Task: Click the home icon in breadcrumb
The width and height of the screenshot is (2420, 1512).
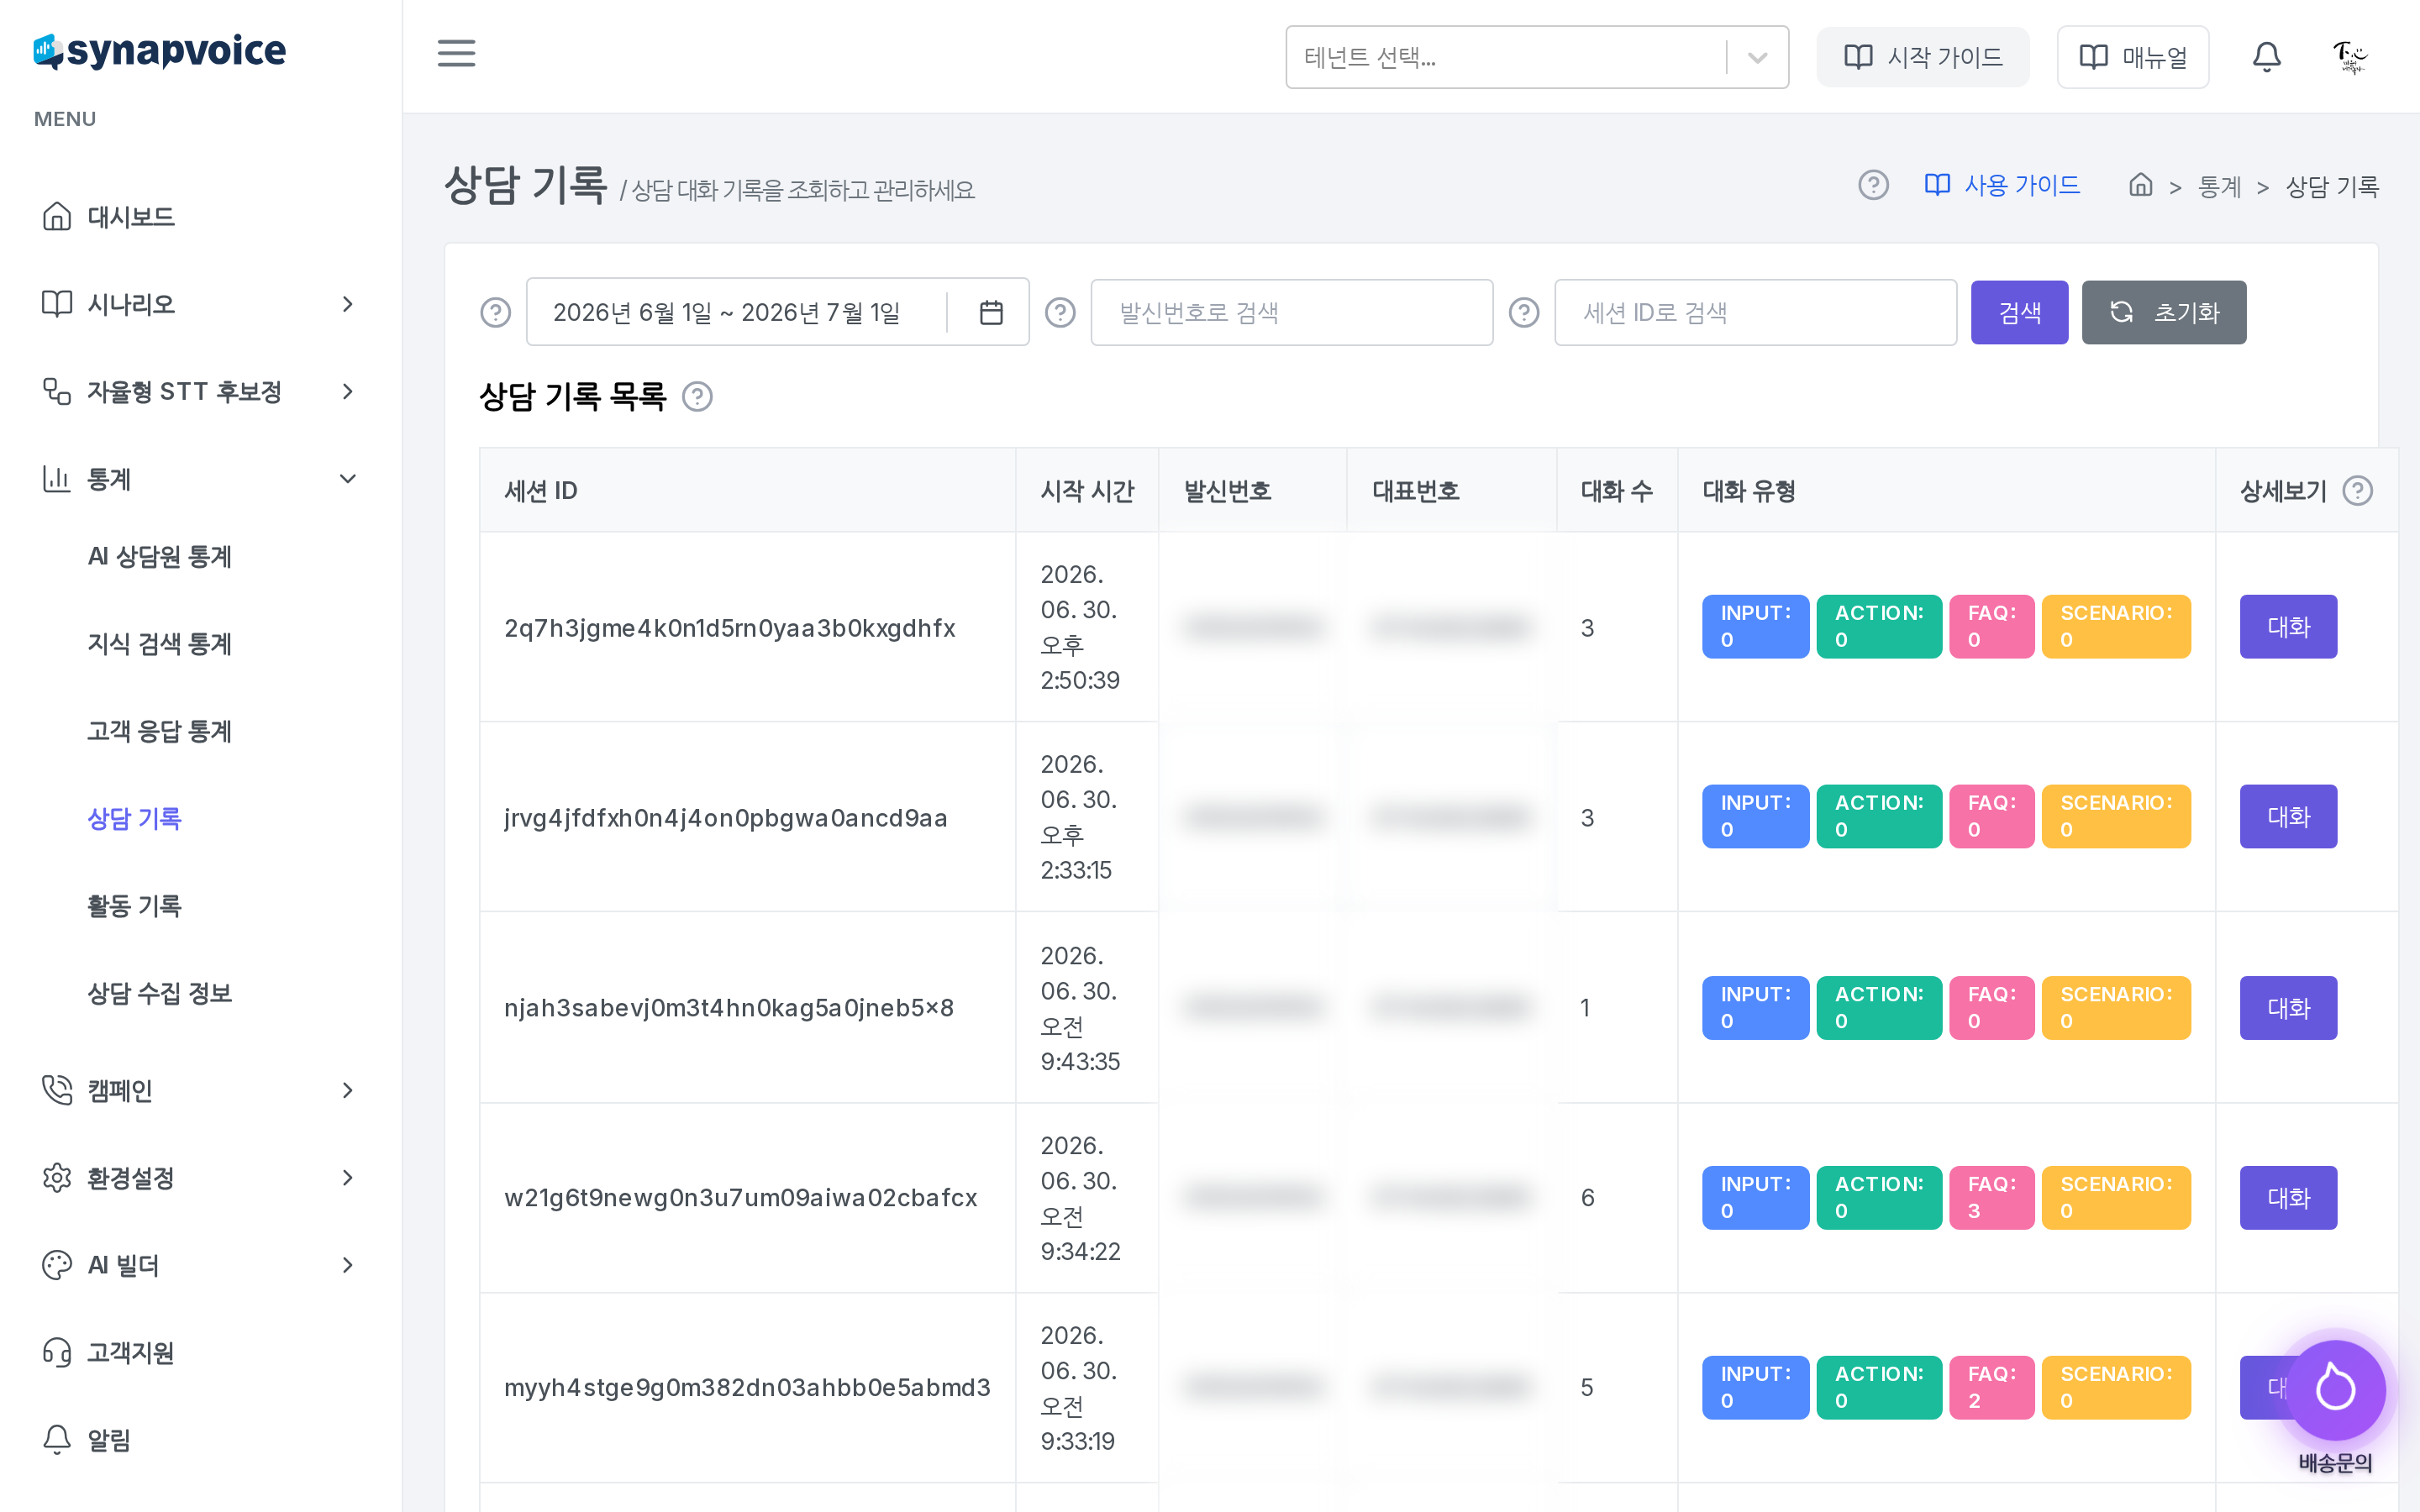Action: [x=2140, y=185]
